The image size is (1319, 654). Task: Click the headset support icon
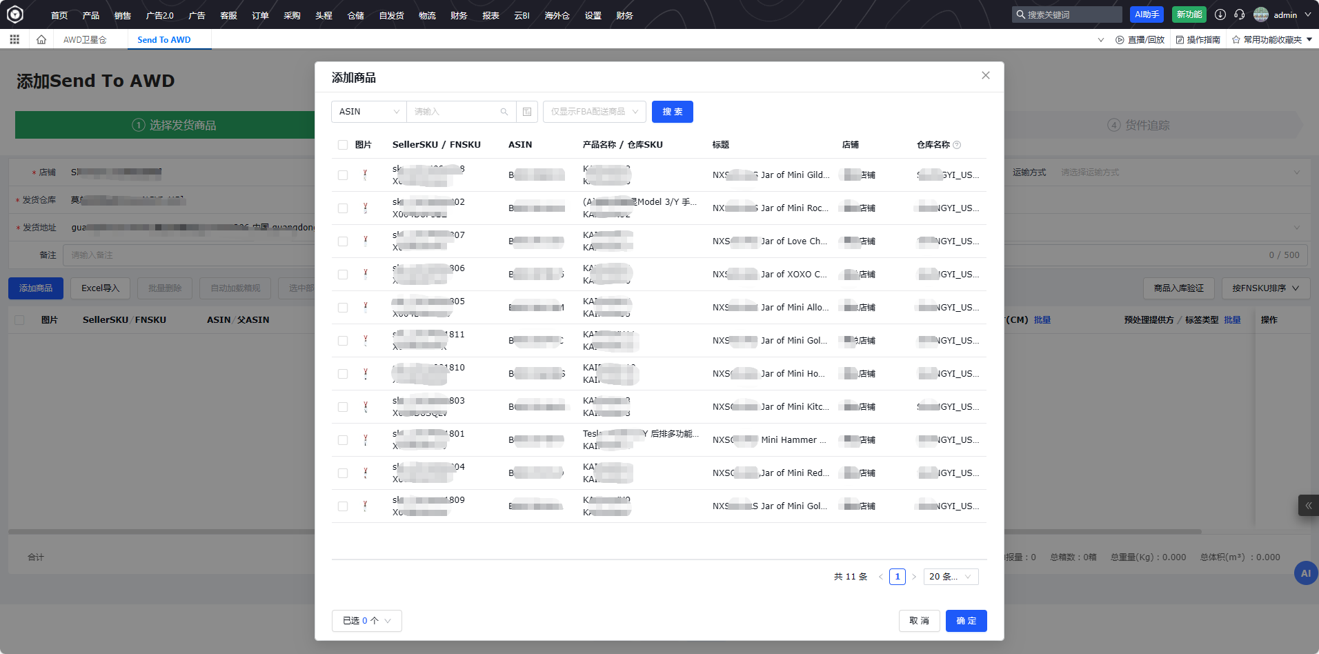1240,14
